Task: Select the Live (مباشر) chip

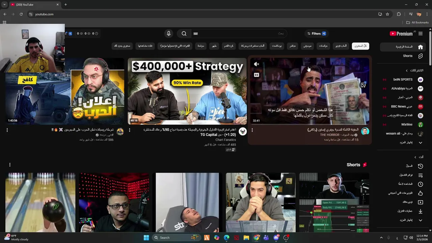Action: point(293,46)
